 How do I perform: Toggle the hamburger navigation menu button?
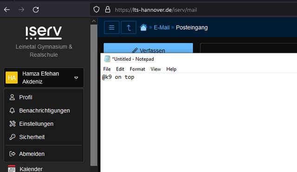(x=111, y=27)
